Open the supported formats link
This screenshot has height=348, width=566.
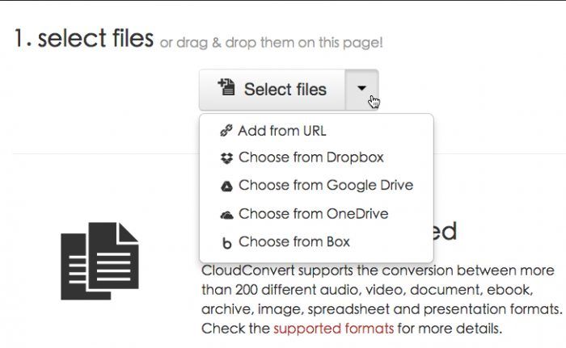[333, 329]
